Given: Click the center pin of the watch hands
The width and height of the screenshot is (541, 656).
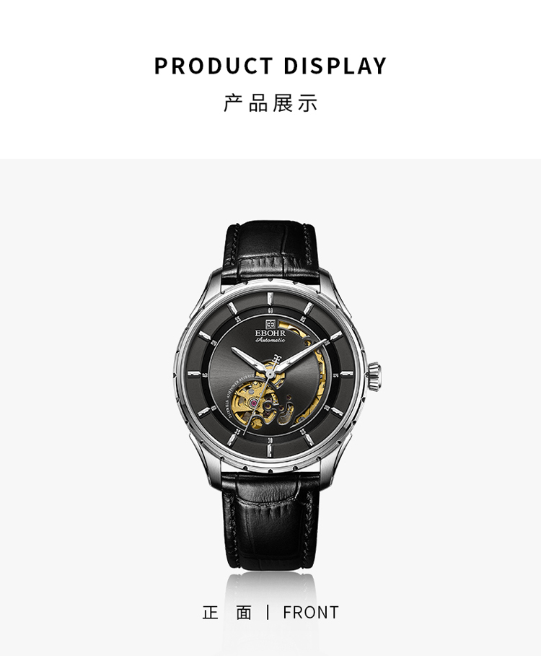Looking at the screenshot, I should coord(270,373).
